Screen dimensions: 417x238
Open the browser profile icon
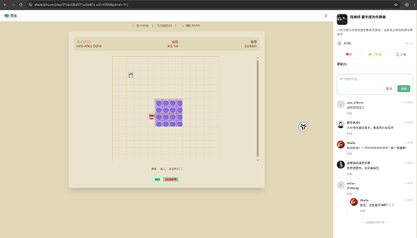407,4
